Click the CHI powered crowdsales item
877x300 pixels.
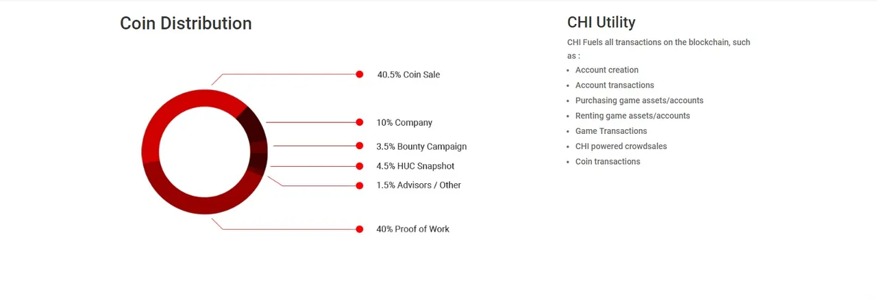click(621, 146)
